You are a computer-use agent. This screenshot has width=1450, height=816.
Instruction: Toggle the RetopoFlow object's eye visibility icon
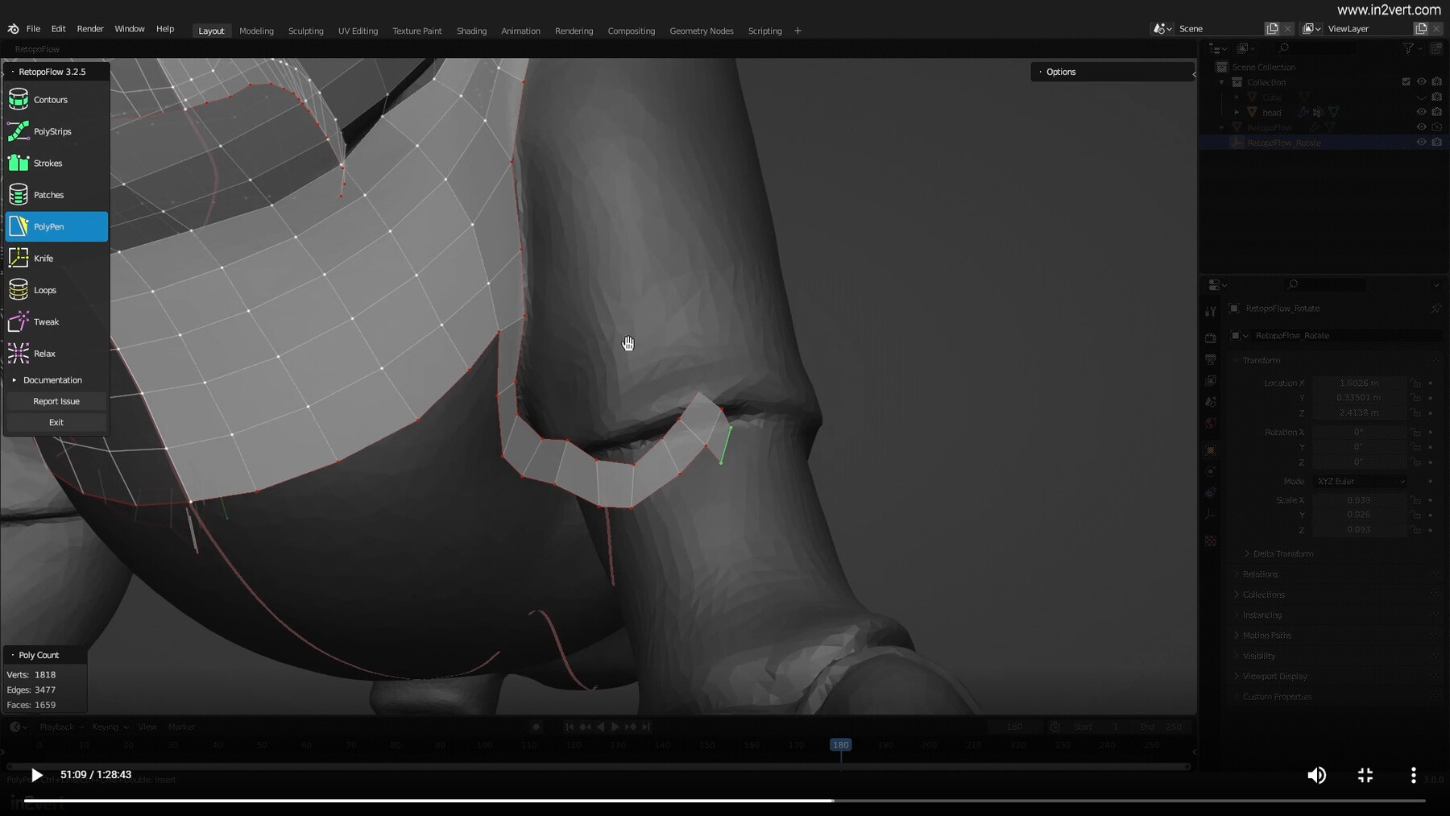(x=1422, y=127)
